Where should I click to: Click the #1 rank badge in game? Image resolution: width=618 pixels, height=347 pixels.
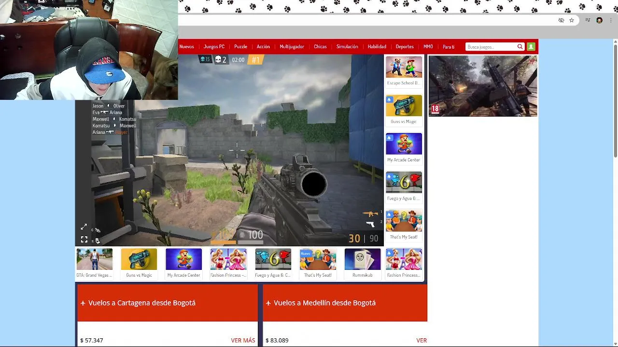point(255,60)
